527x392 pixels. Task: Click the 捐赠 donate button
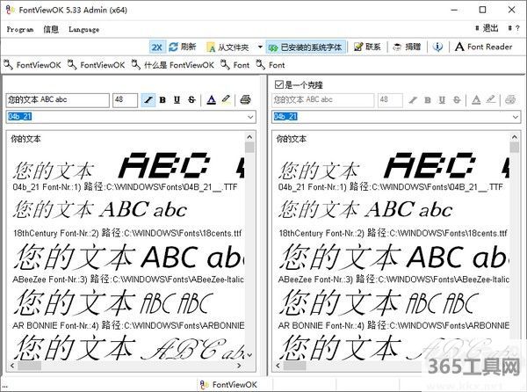pyautogui.click(x=407, y=47)
